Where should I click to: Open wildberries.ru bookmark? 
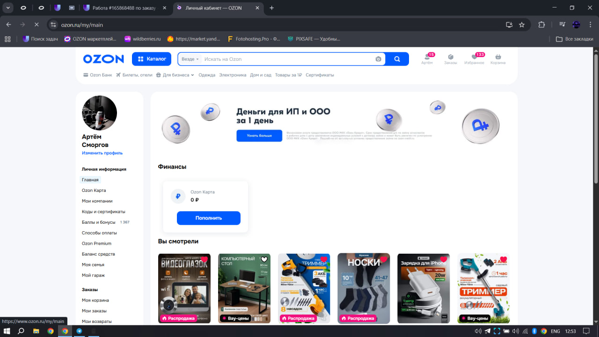click(142, 39)
